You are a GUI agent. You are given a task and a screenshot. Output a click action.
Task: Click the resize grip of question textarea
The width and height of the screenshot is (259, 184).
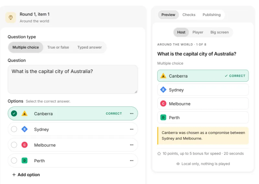(136, 92)
